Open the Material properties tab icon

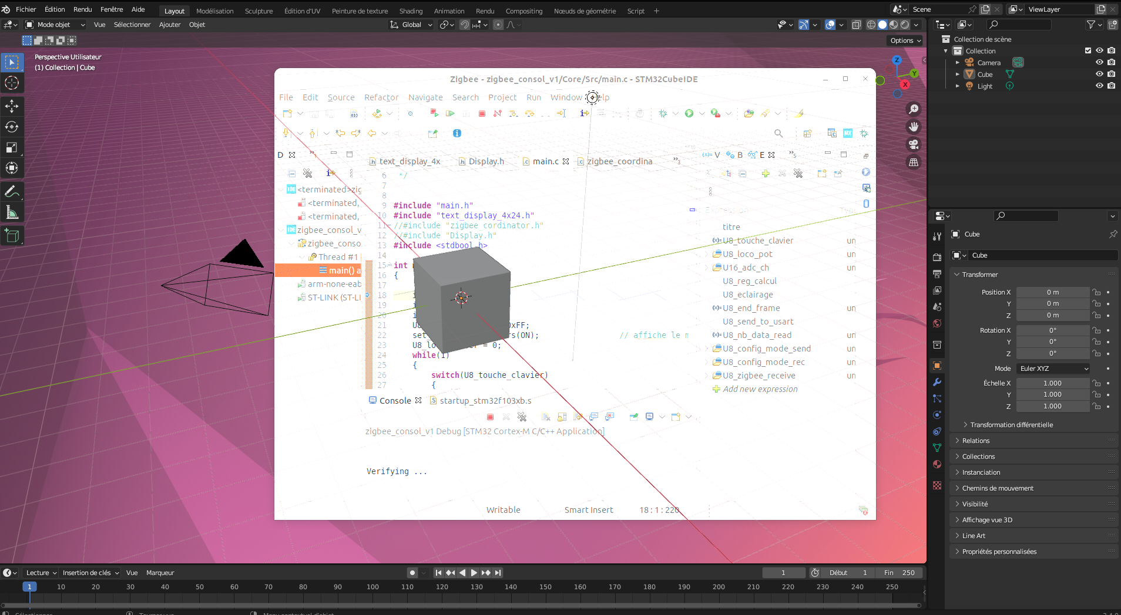937,464
